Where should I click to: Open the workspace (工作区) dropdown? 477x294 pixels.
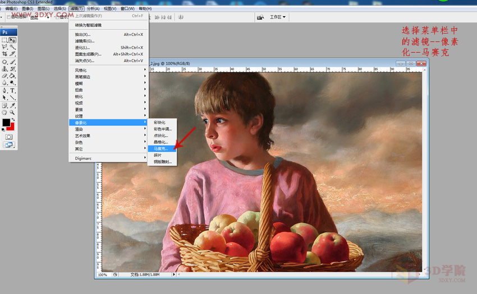pyautogui.click(x=278, y=17)
